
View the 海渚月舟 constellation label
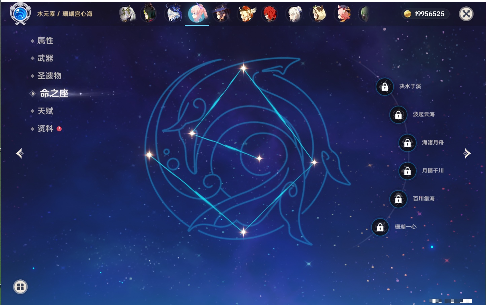(433, 143)
